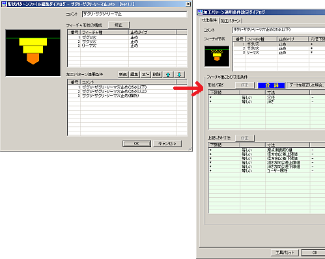The image size is (325, 259).
Task: Select the third condition row in the list
Action: point(127,96)
